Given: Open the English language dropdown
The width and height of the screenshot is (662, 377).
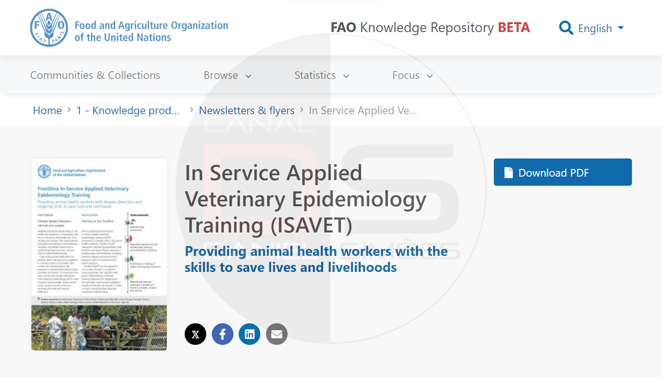Looking at the screenshot, I should pos(601,28).
